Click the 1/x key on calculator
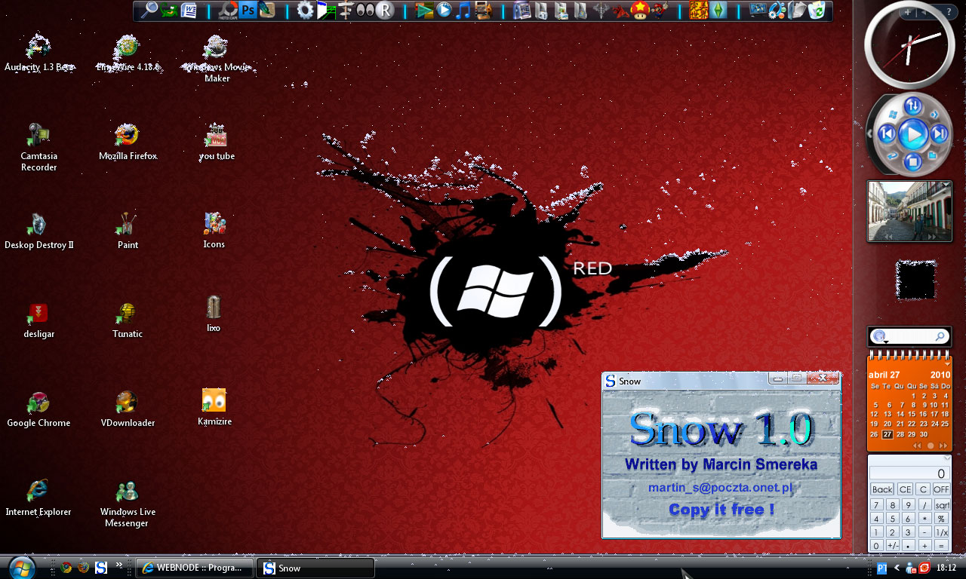The width and height of the screenshot is (966, 579). point(942,532)
